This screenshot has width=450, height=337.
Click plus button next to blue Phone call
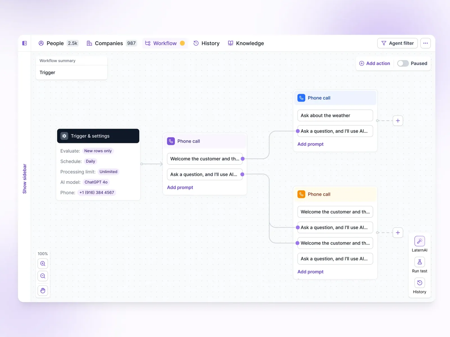pyautogui.click(x=398, y=121)
